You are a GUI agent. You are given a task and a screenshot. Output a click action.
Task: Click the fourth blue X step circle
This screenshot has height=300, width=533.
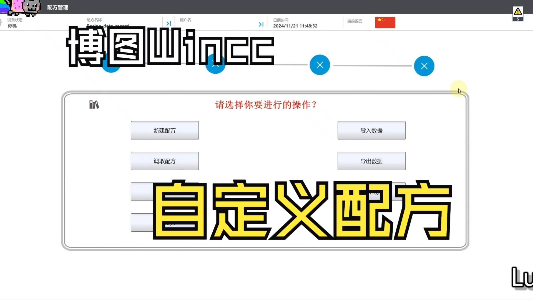coord(424,66)
